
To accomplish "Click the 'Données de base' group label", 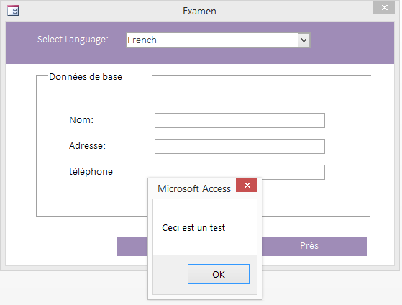I will (86, 77).
